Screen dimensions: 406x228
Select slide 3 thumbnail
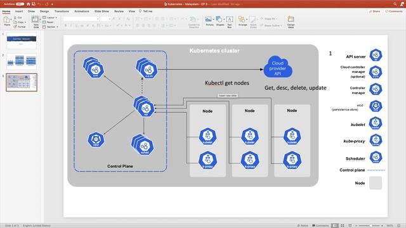22,82
